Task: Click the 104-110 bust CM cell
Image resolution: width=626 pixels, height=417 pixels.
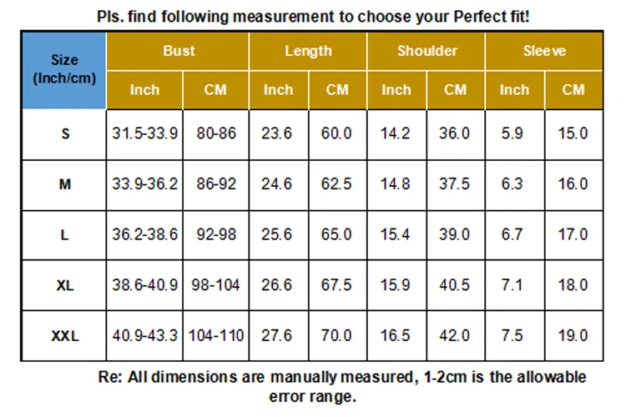Action: (216, 336)
